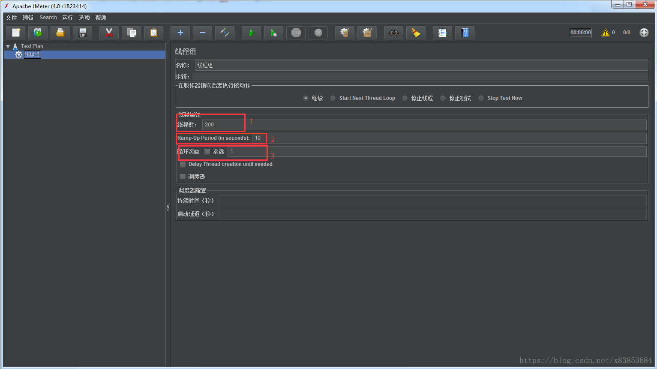Select 线程组 in the tree
The height and width of the screenshot is (369, 657).
[32, 54]
